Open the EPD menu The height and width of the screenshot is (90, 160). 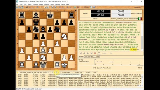[25, 4]
